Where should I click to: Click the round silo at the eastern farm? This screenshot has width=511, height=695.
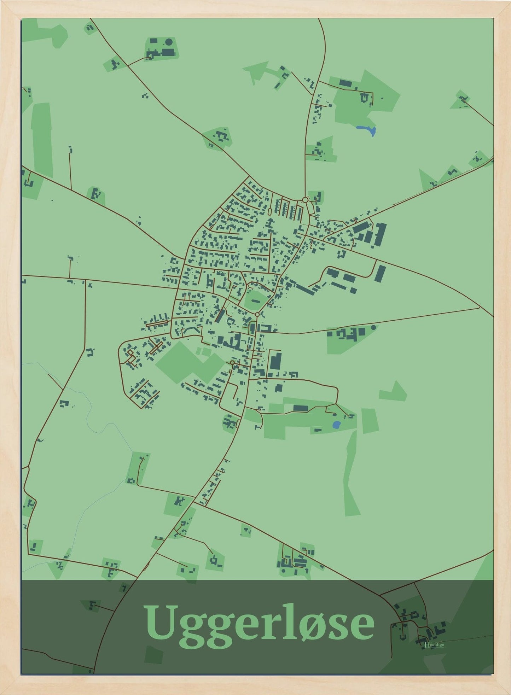(x=373, y=327)
